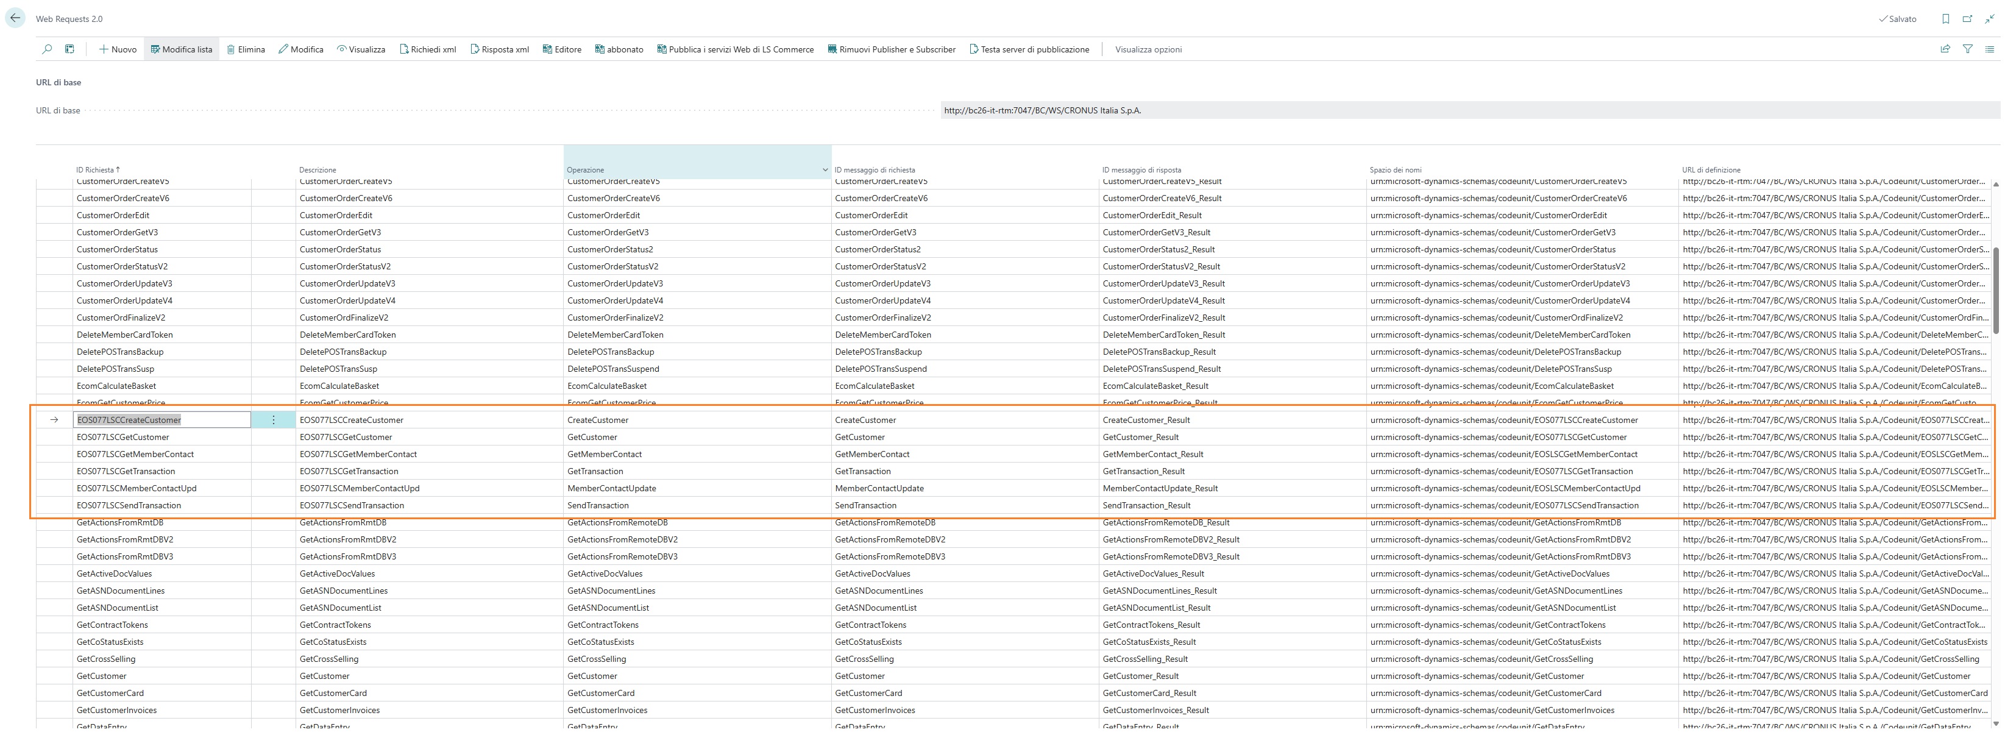Click ID cell CustomerOrderEdit

(162, 215)
